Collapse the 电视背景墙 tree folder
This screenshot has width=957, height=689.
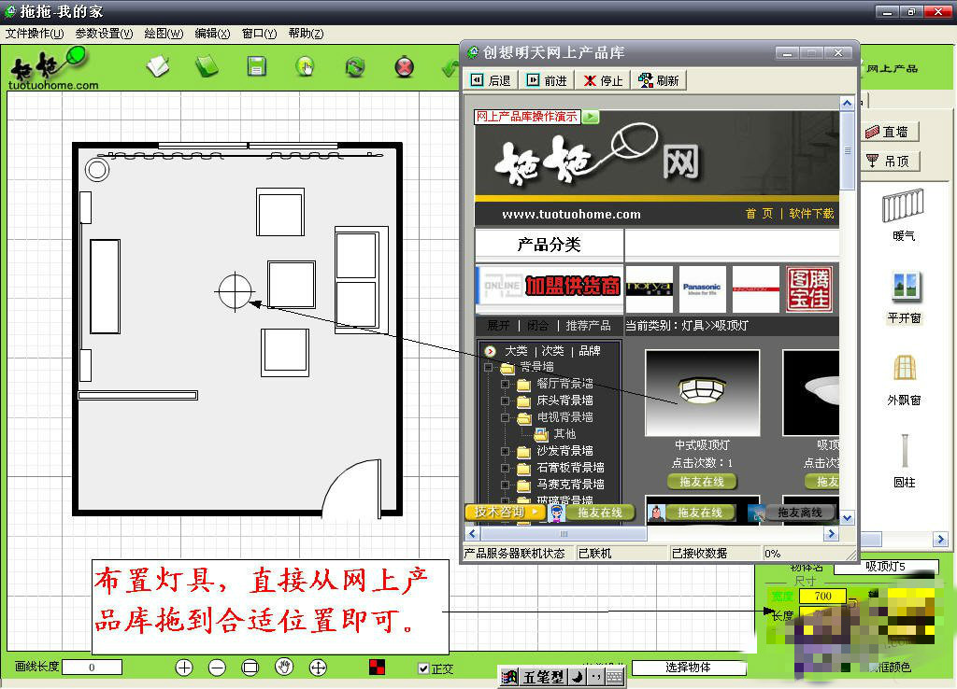(x=505, y=417)
